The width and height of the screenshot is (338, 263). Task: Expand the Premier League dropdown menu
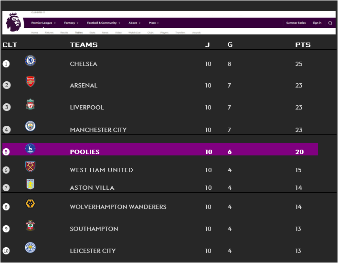(x=43, y=23)
